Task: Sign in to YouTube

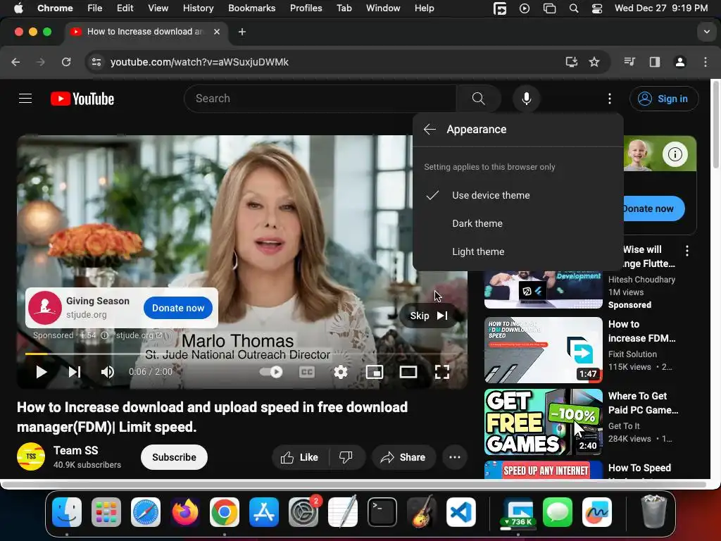Action: pos(664,99)
